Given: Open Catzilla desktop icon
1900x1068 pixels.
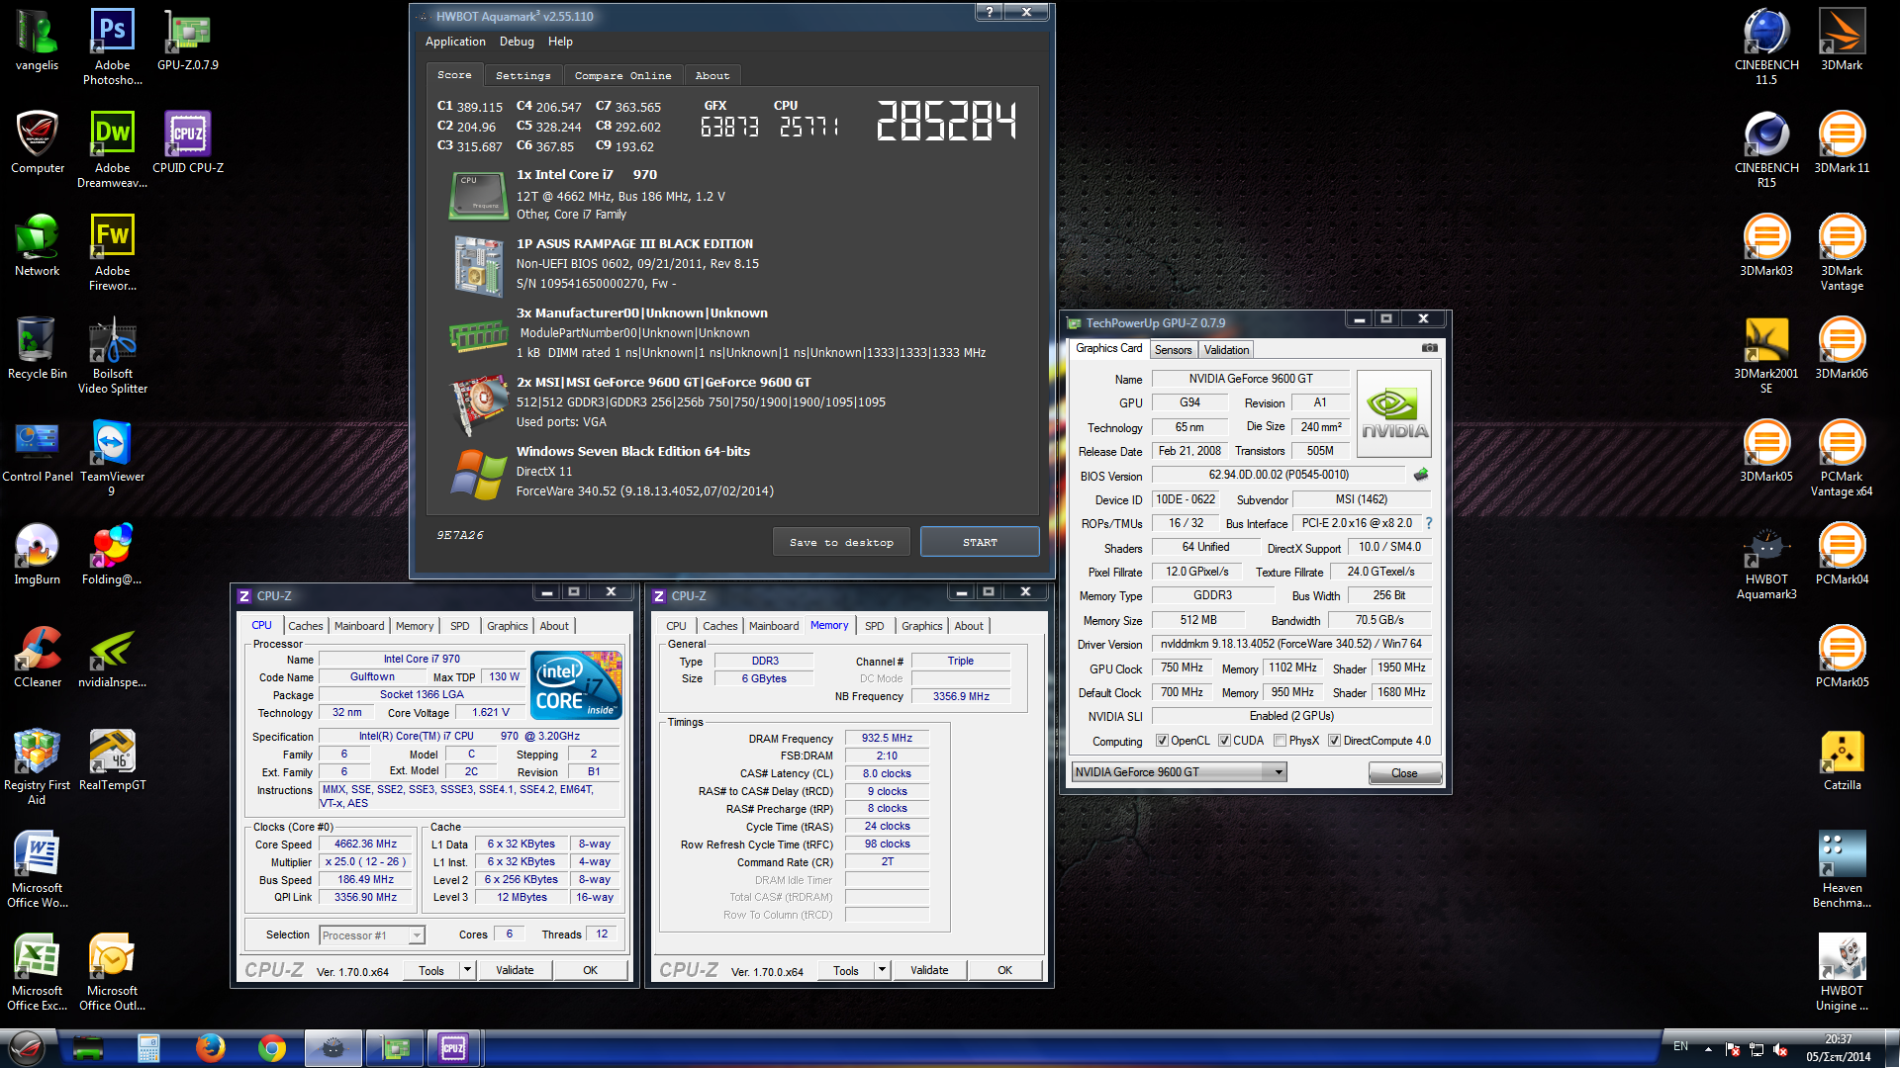Looking at the screenshot, I should point(1843,760).
